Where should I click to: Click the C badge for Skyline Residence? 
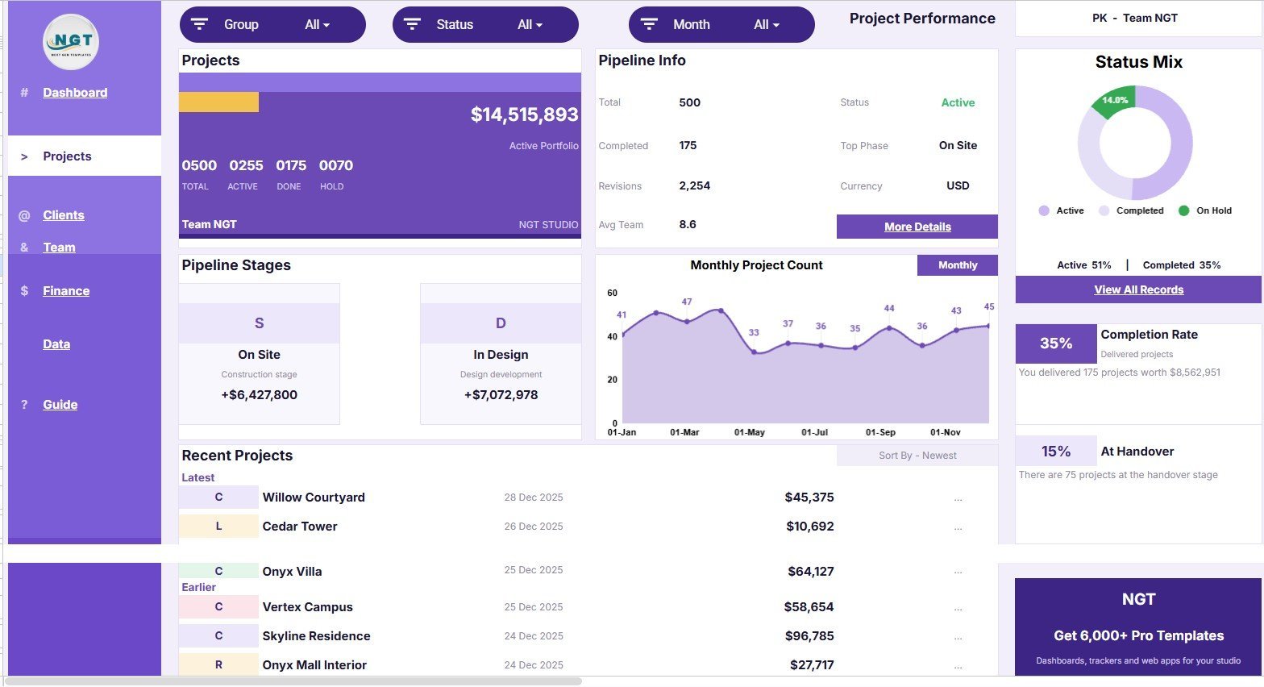(218, 636)
